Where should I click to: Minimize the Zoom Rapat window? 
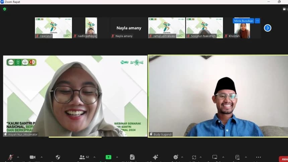point(269,2)
